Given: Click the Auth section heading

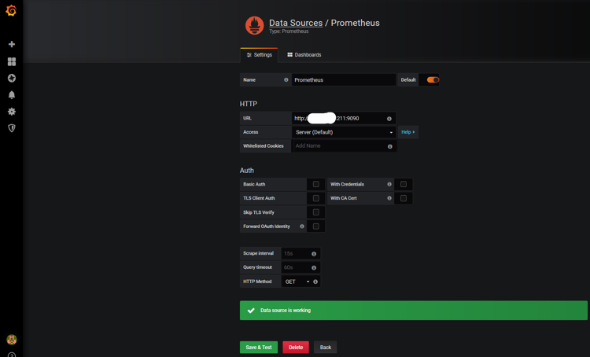Looking at the screenshot, I should click(x=247, y=171).
